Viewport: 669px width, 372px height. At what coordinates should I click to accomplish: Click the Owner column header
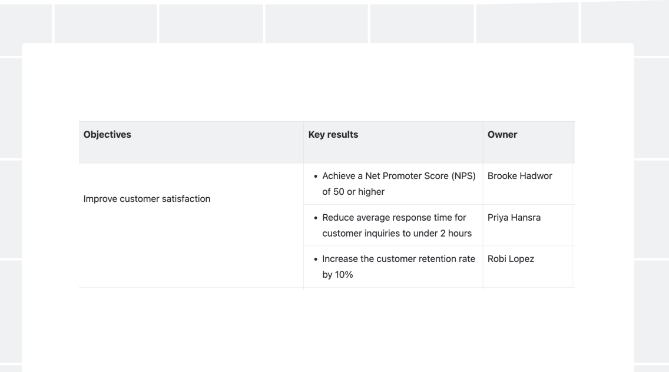coord(527,142)
